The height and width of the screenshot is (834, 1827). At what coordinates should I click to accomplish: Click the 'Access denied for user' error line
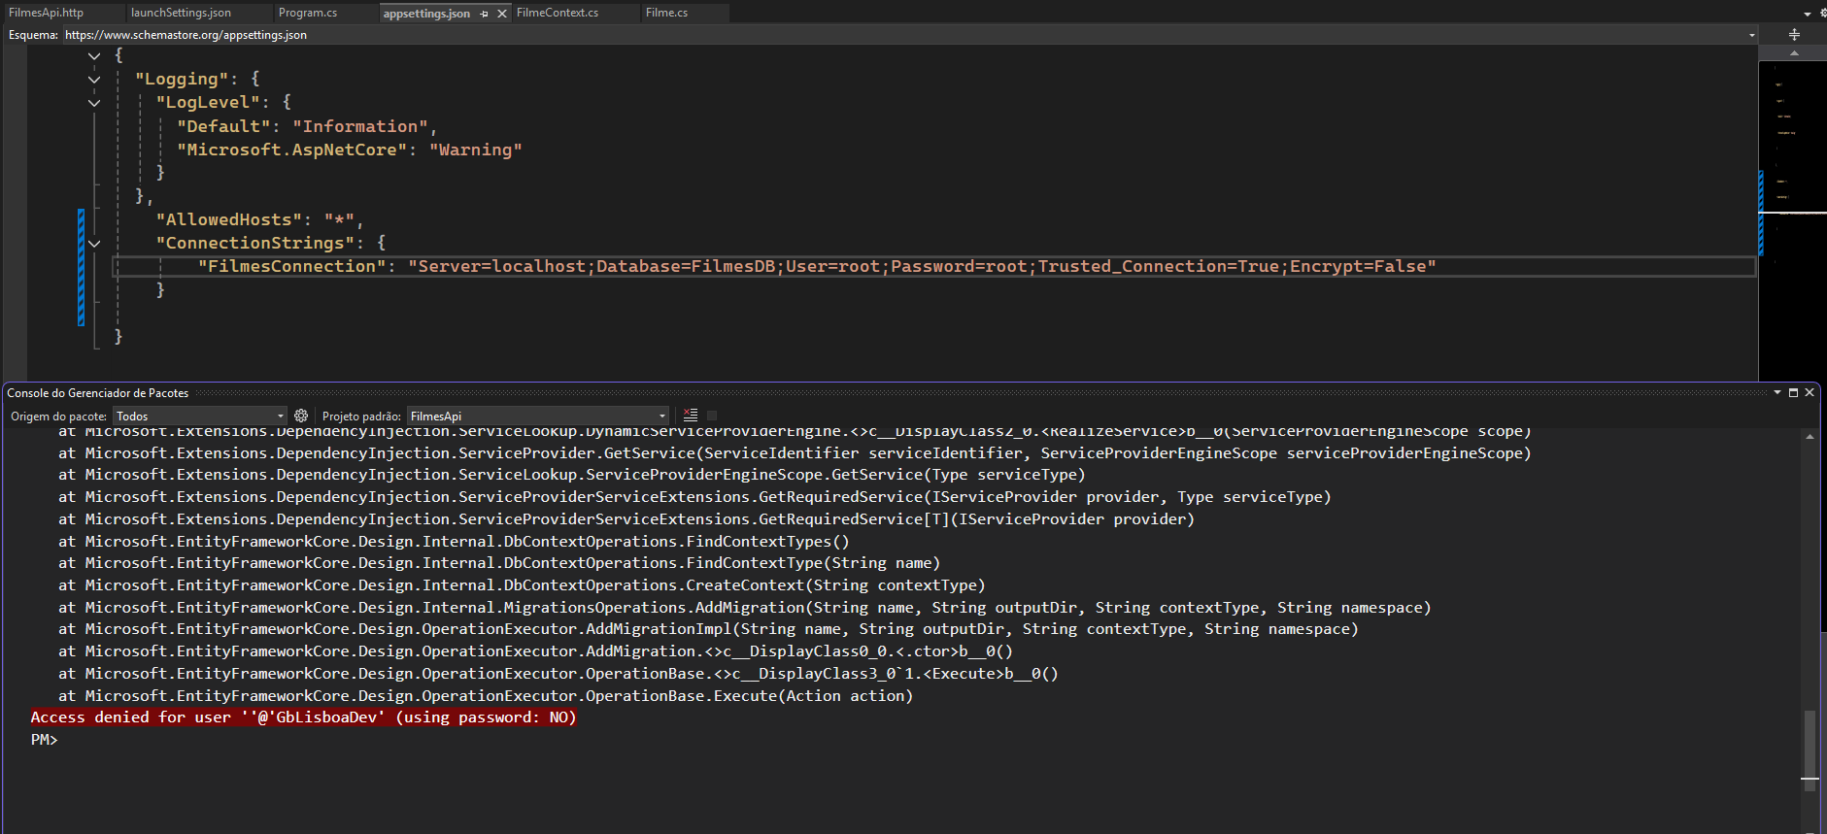point(303,717)
